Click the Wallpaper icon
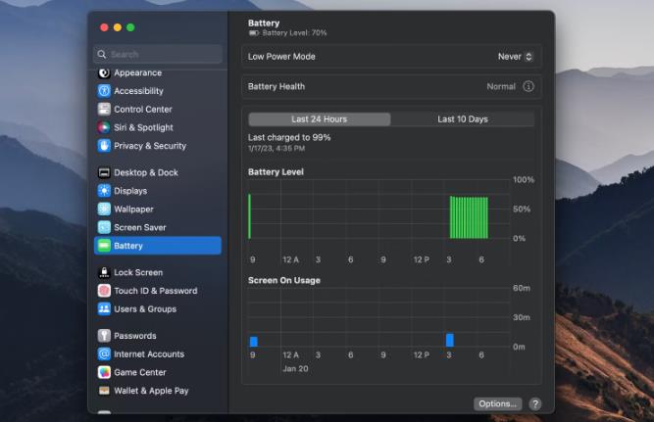Image resolution: width=654 pixels, height=422 pixels. 104,210
